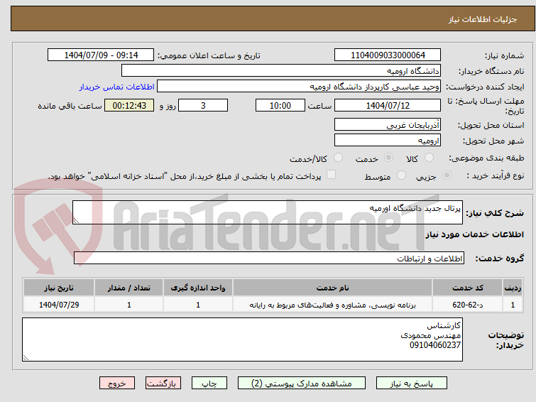Click the resize handle of buyer notes box
536x402 pixels.
[x=26, y=357]
